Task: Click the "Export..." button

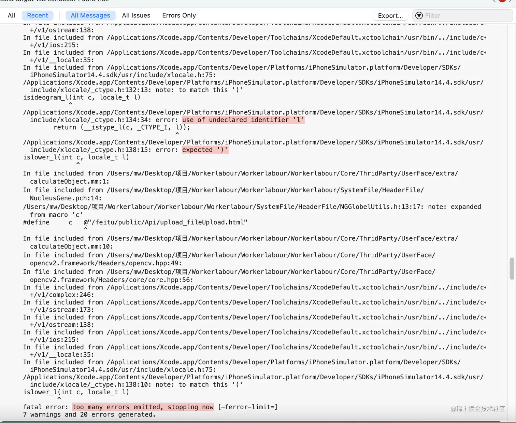Action: click(390, 15)
